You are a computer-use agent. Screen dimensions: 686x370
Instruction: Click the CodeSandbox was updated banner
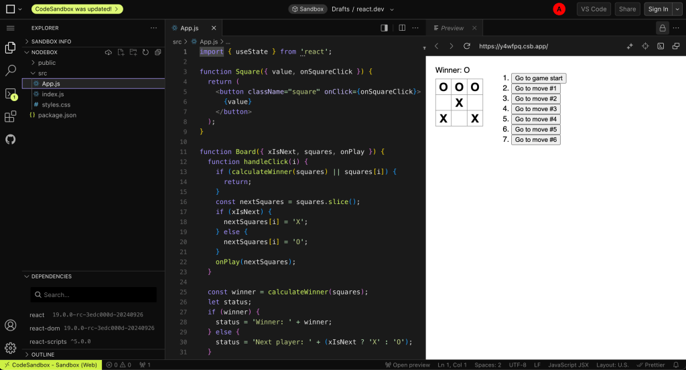(77, 9)
